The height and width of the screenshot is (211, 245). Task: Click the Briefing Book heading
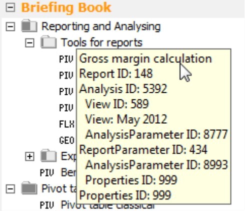coord(66,7)
